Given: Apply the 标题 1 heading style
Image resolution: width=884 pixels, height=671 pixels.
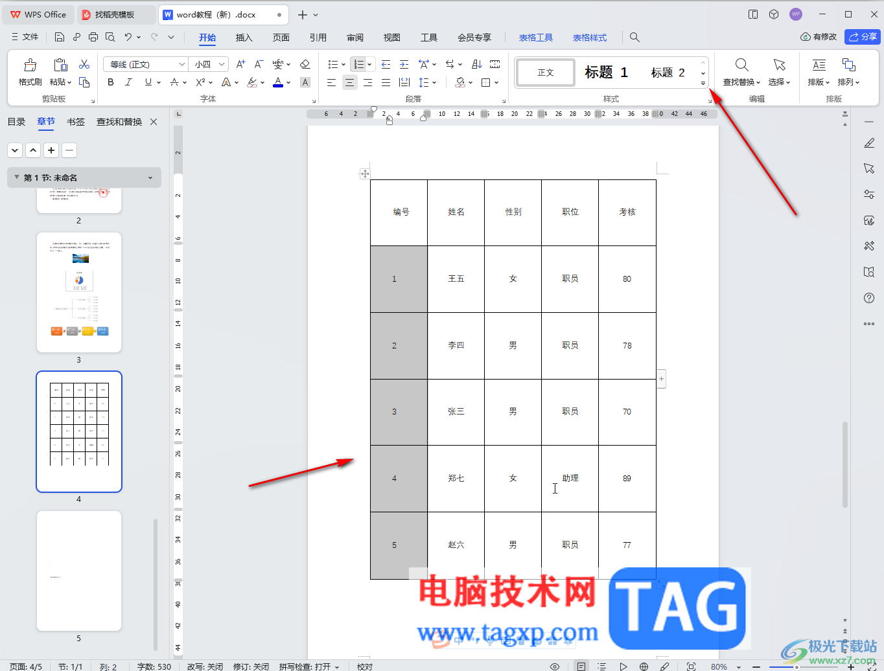Looking at the screenshot, I should pos(606,72).
